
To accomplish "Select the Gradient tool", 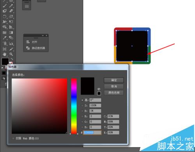I will [11, 32].
